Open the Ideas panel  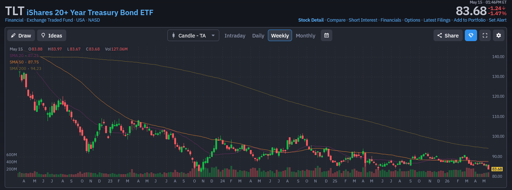pos(52,35)
